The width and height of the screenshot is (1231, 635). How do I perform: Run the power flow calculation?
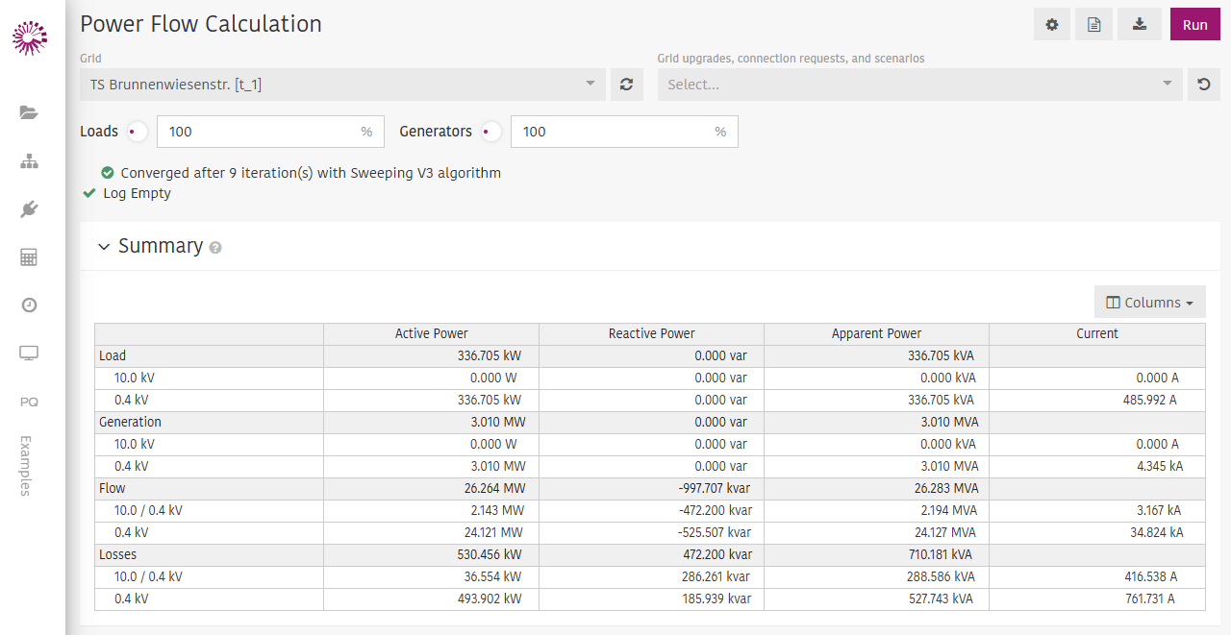1195,25
